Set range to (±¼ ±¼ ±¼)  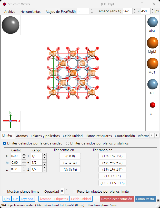112,156
